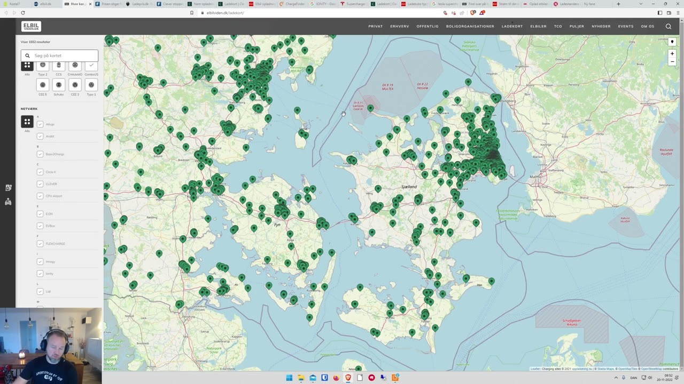Open Brave browser in the taskbar
Viewport: 684px width, 384px height.
click(x=348, y=378)
